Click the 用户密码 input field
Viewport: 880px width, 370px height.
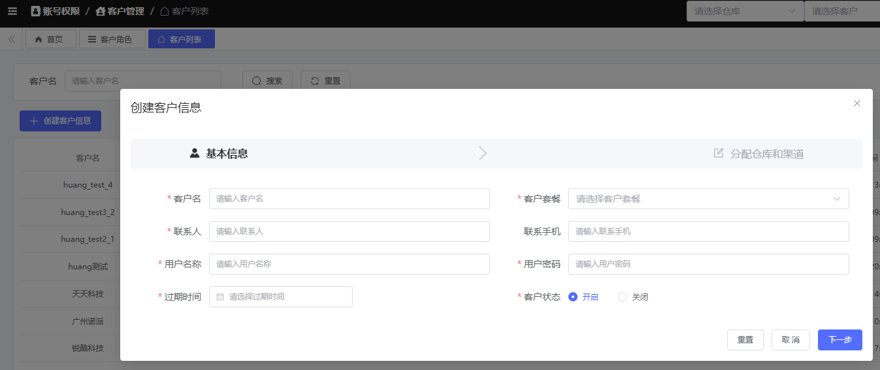708,264
